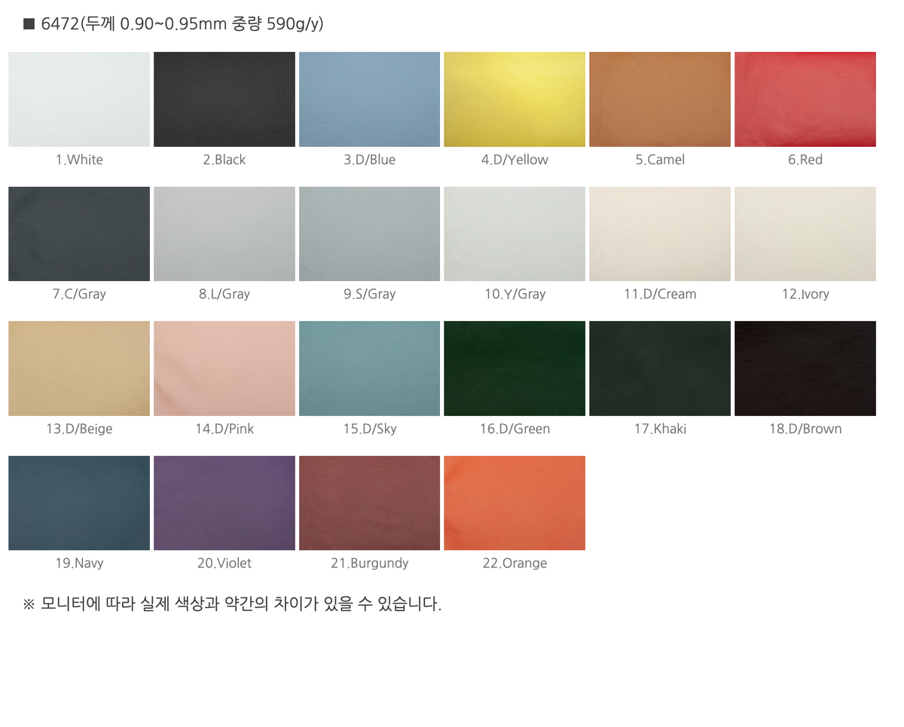Click the 8.L/Gray swatch
This screenshot has width=904, height=727.
coord(224,234)
